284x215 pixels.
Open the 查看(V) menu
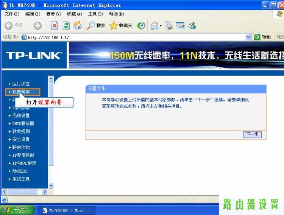[54, 14]
